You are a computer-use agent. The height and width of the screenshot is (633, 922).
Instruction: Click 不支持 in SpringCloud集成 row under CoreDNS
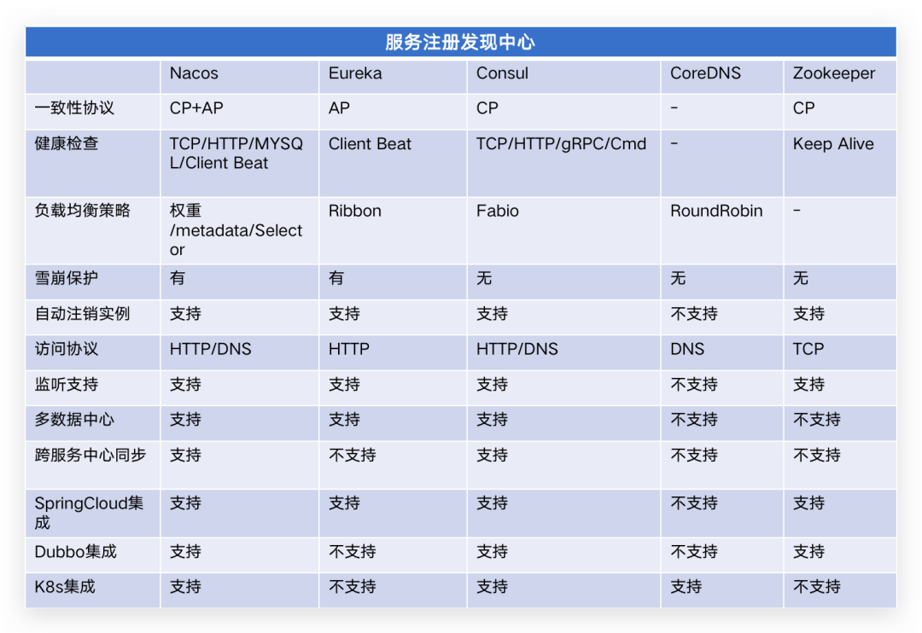(x=694, y=503)
